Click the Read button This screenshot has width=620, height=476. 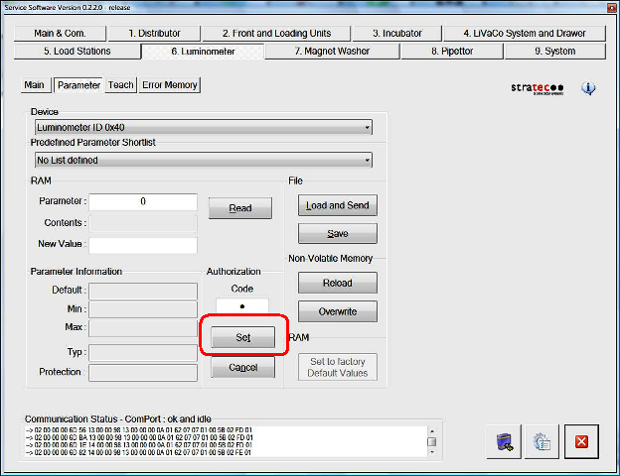[239, 208]
